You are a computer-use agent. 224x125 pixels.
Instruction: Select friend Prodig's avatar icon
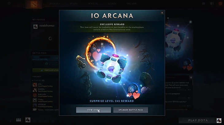point(35,100)
